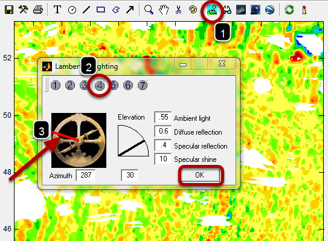Click the Print icon
328x241 pixels.
point(38,10)
